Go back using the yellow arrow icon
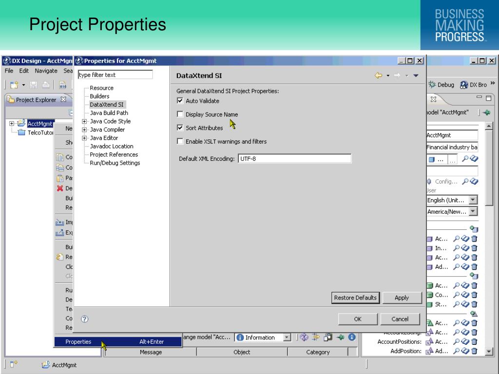The image size is (499, 374). 378,75
